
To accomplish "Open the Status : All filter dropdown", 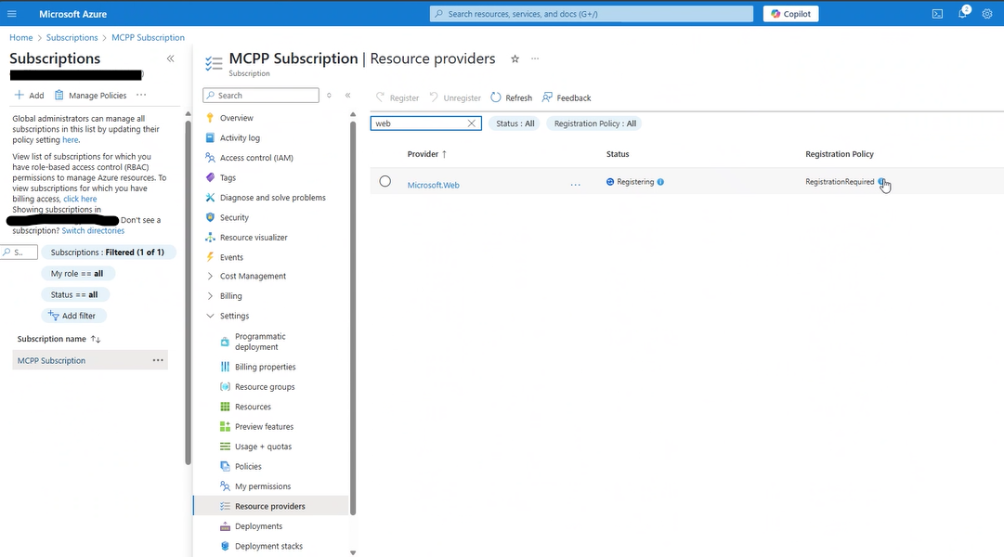I will click(x=515, y=123).
